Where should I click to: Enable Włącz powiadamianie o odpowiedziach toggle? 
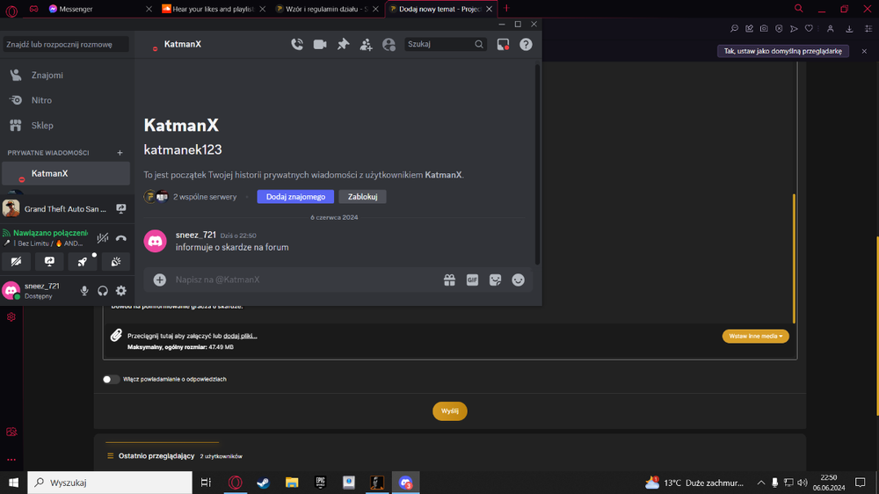tap(111, 379)
